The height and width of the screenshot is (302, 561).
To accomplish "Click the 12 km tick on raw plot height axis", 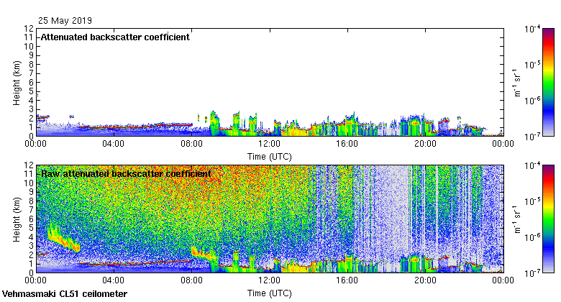I will pos(29,165).
